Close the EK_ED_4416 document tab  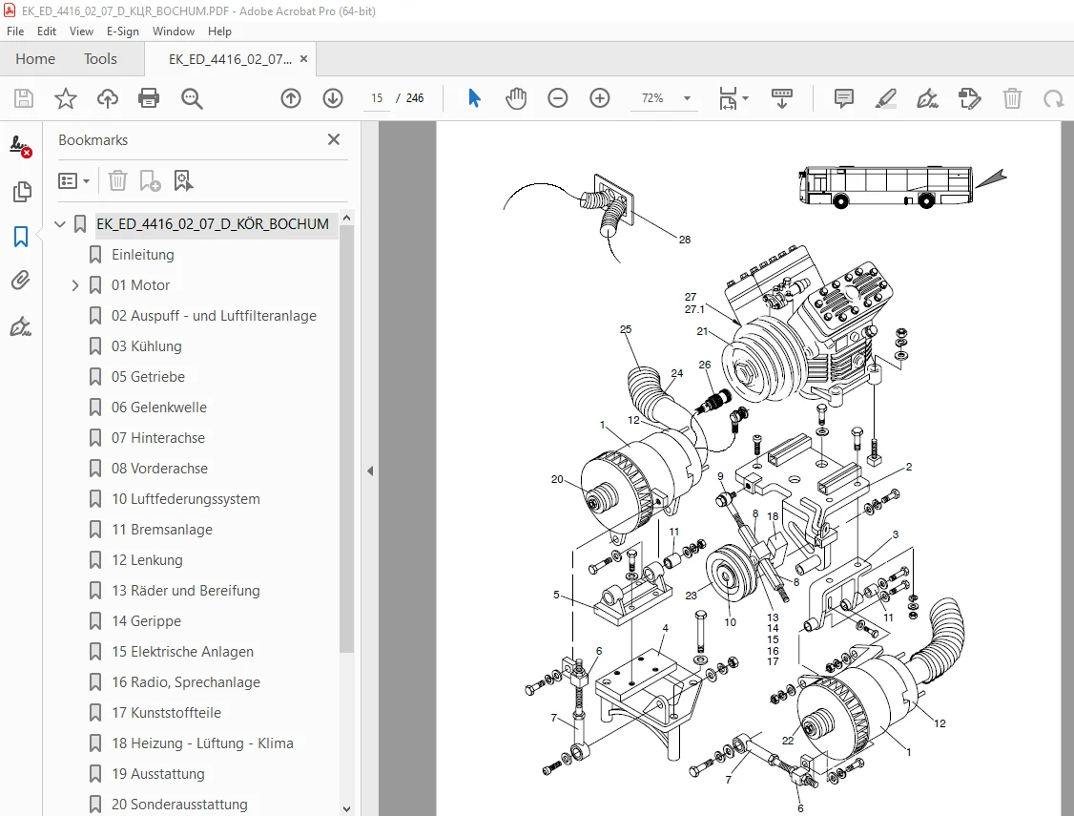pyautogui.click(x=303, y=59)
